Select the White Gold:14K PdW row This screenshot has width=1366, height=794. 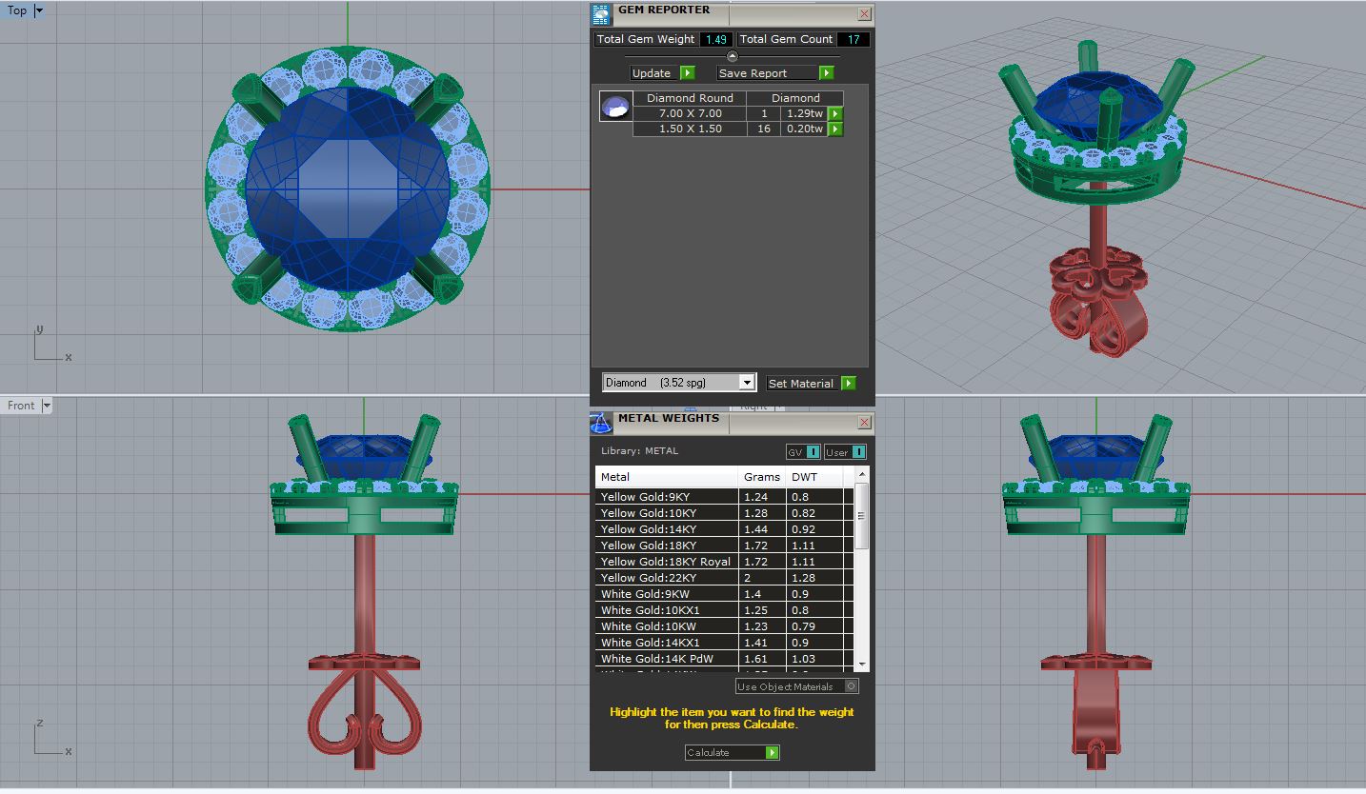coord(724,659)
